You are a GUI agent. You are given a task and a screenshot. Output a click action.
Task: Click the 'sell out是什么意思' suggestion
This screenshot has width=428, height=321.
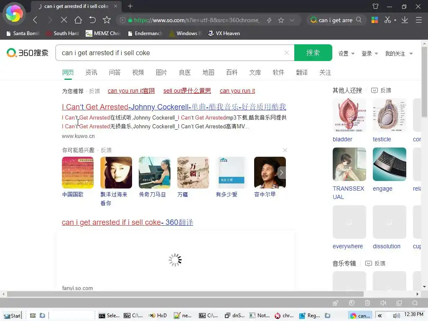187,91
